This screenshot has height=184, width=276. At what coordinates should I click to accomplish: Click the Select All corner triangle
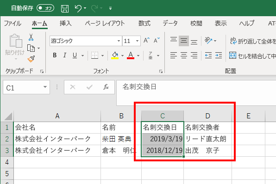point(7,116)
